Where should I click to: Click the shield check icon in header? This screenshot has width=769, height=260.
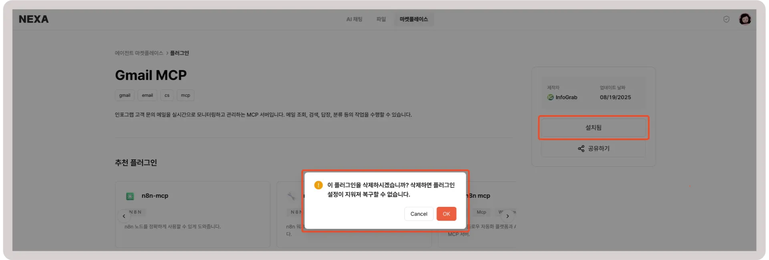726,19
